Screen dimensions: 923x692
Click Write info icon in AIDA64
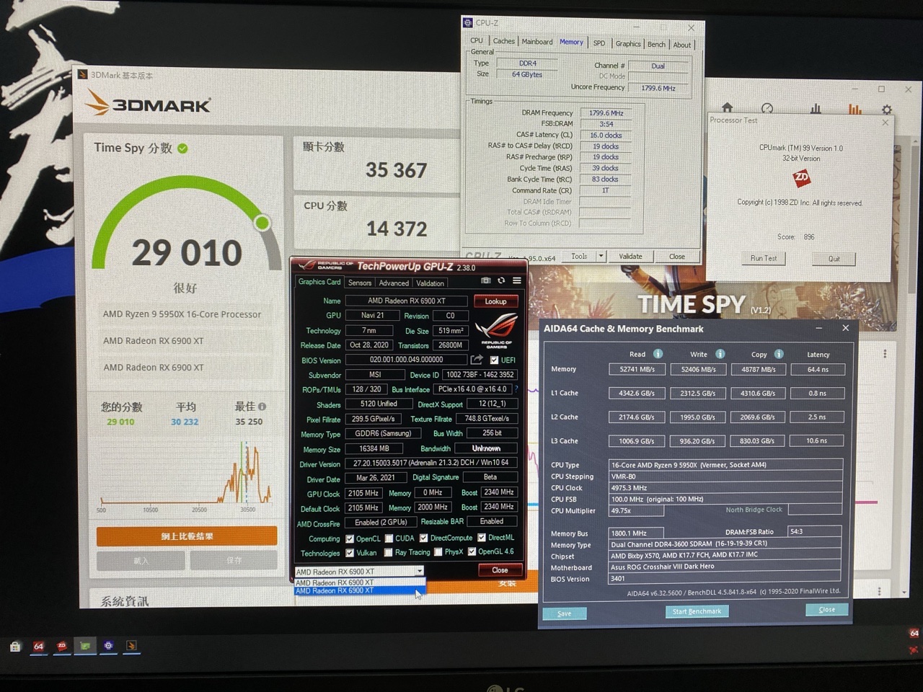720,354
